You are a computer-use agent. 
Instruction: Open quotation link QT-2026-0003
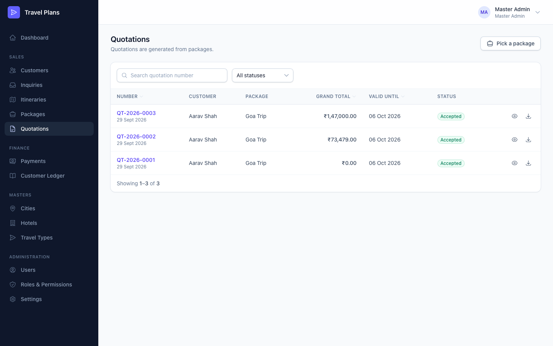click(136, 113)
